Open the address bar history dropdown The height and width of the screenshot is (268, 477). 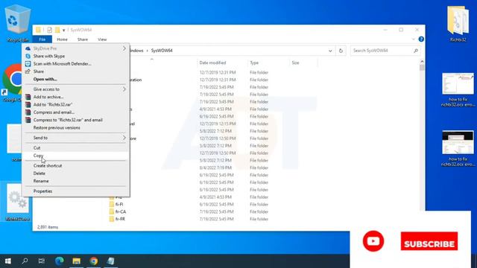[x=330, y=51]
